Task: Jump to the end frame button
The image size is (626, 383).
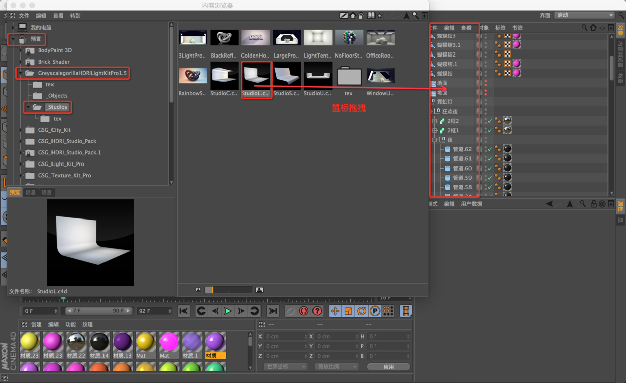Action: tap(273, 311)
